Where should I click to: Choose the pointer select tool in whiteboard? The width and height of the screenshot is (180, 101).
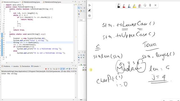point(89,5)
